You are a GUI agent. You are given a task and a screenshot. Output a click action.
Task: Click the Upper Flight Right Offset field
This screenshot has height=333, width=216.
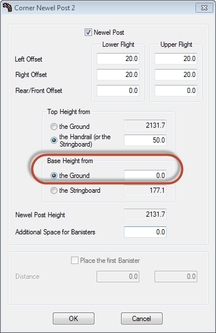pos(176,75)
